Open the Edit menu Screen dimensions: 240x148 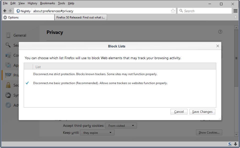click(13, 3)
